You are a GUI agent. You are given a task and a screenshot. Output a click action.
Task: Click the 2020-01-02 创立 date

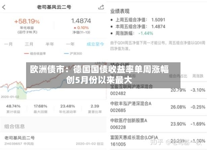pos(90,144)
